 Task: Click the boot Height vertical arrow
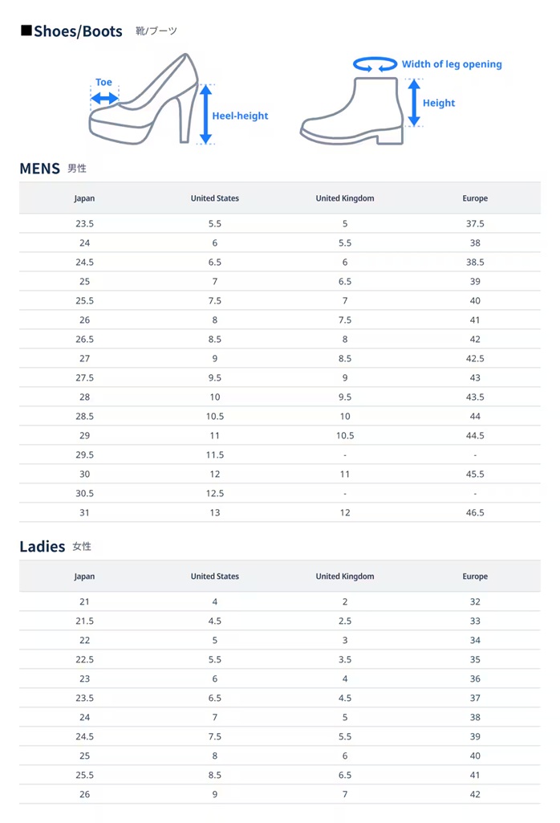pos(413,103)
